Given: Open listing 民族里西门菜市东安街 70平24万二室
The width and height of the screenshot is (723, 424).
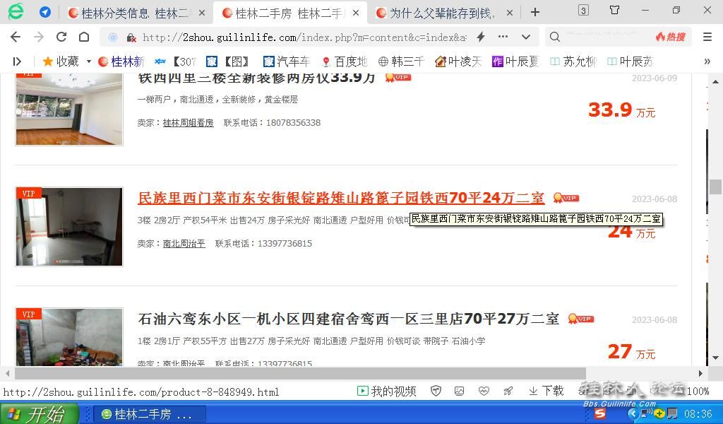Looking at the screenshot, I should (x=341, y=198).
